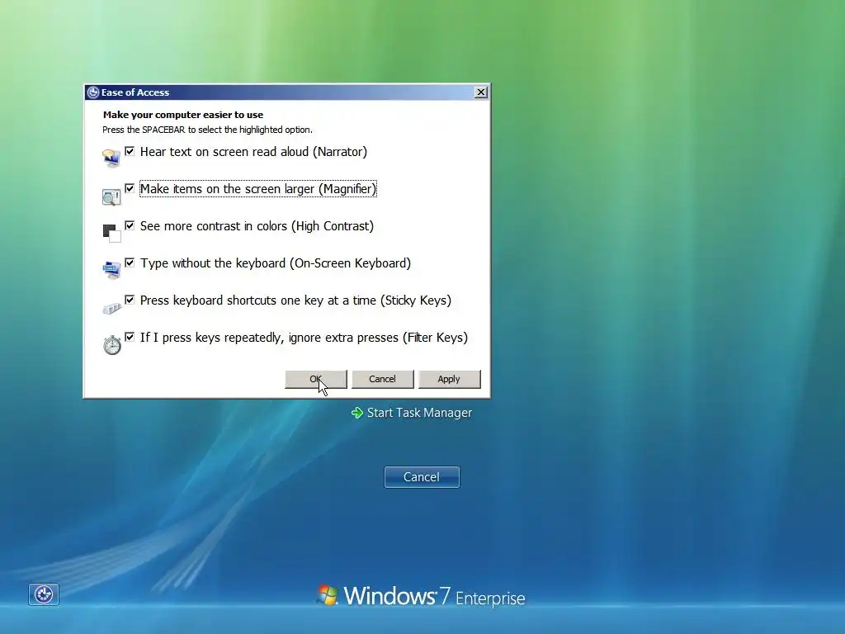Disable the Sticky Keys checkbox
The height and width of the screenshot is (634, 845).
[130, 300]
